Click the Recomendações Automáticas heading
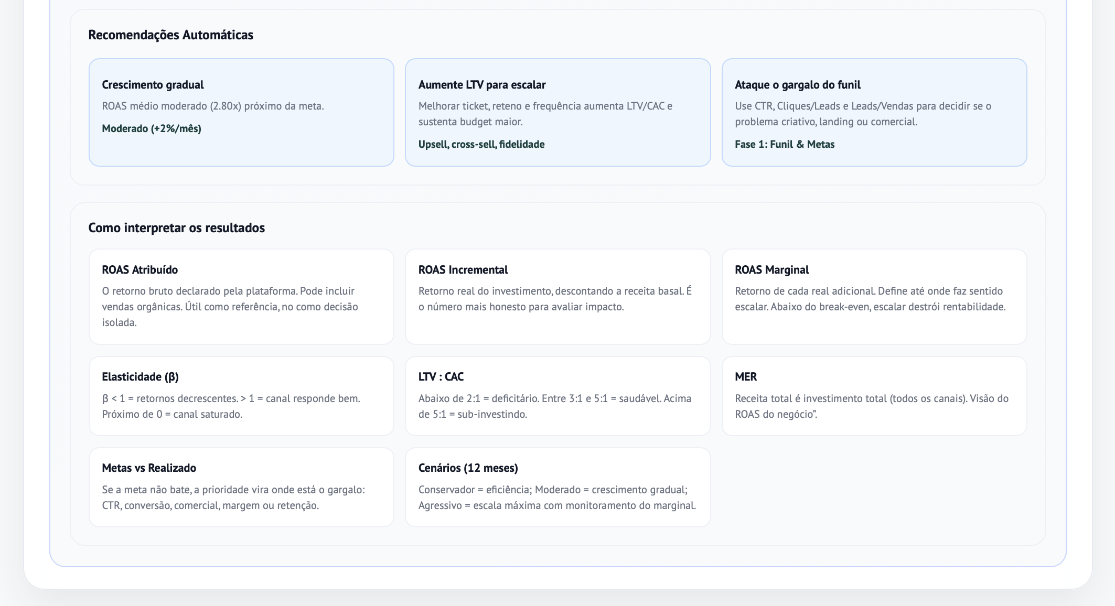The height and width of the screenshot is (606, 1115). (170, 35)
